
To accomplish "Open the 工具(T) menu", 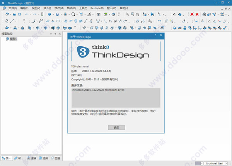I will 83,8.
